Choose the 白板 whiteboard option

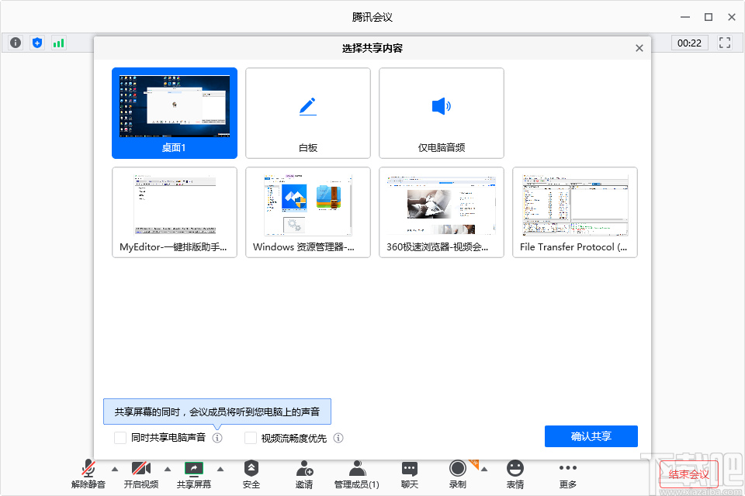[x=308, y=113]
